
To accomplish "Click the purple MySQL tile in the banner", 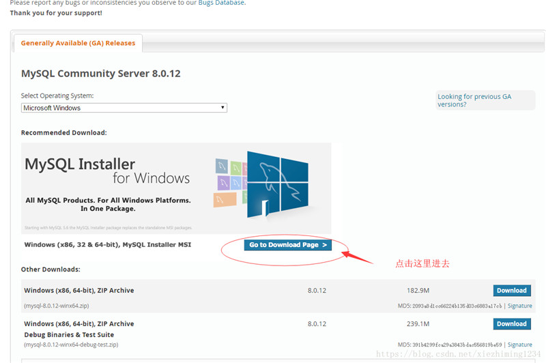I will [x=222, y=183].
